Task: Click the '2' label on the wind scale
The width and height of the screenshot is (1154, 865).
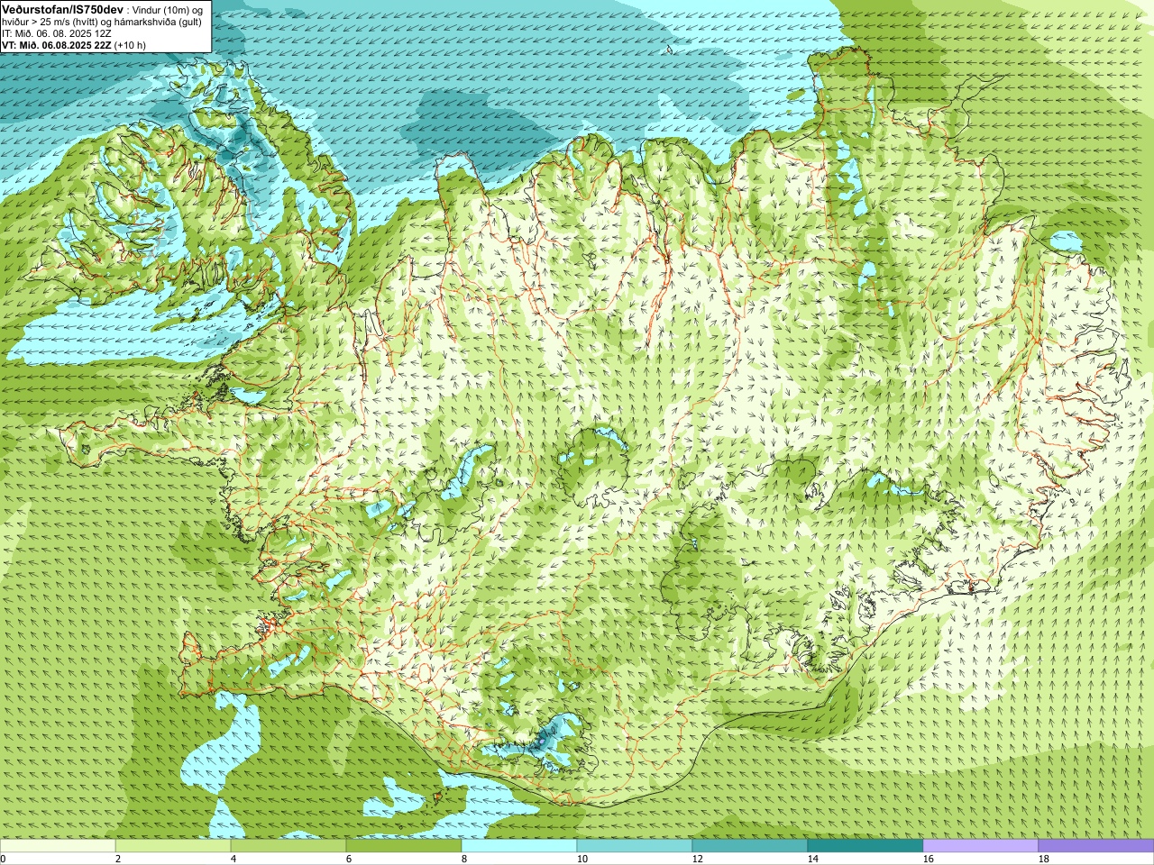Action: 118,859
